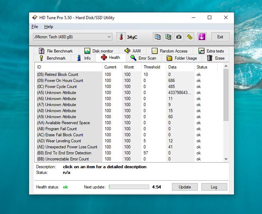
Task: Click the scrollbar up arrow
Action: (x=226, y=66)
